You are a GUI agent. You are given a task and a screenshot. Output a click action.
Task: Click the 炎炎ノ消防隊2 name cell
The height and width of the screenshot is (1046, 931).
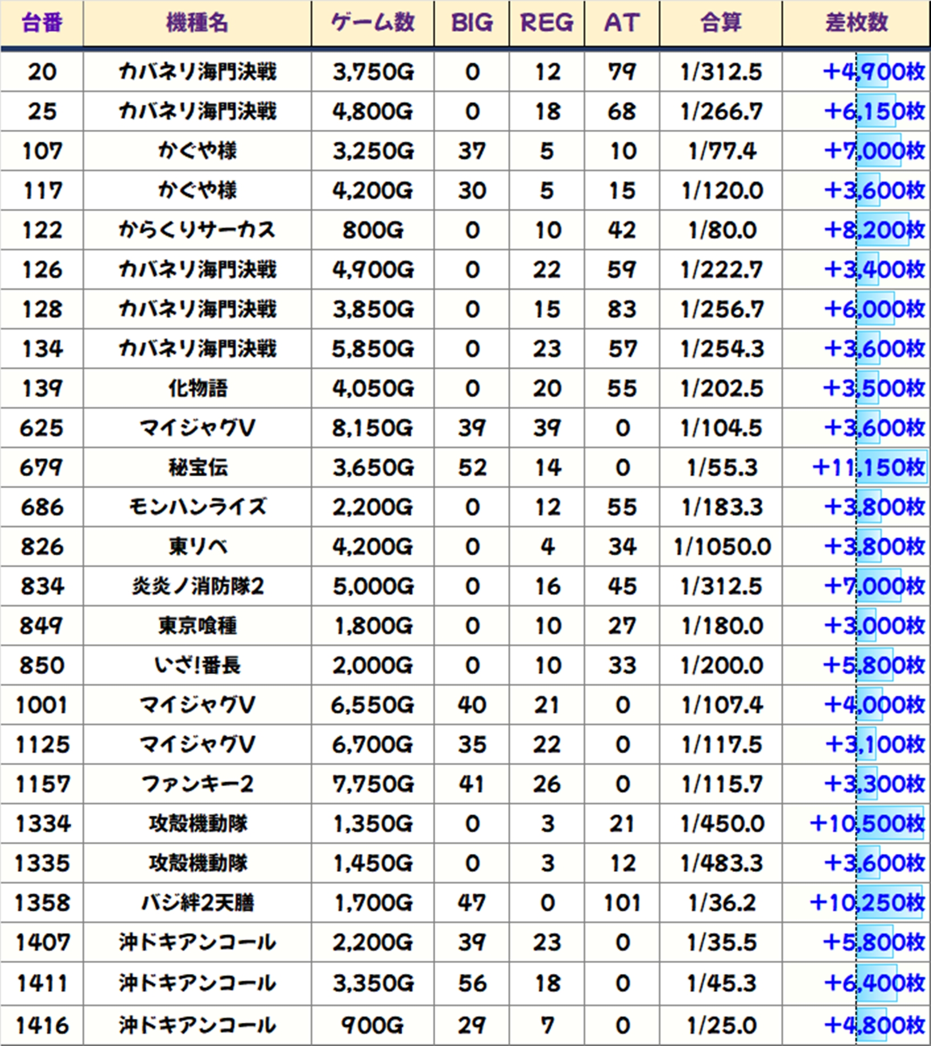[197, 586]
